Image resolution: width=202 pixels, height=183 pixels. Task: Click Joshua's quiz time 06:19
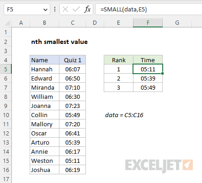tap(73, 170)
